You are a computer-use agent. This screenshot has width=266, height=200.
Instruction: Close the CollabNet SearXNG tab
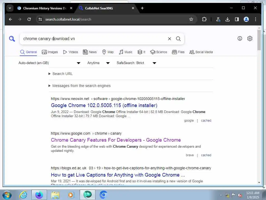pos(133,8)
